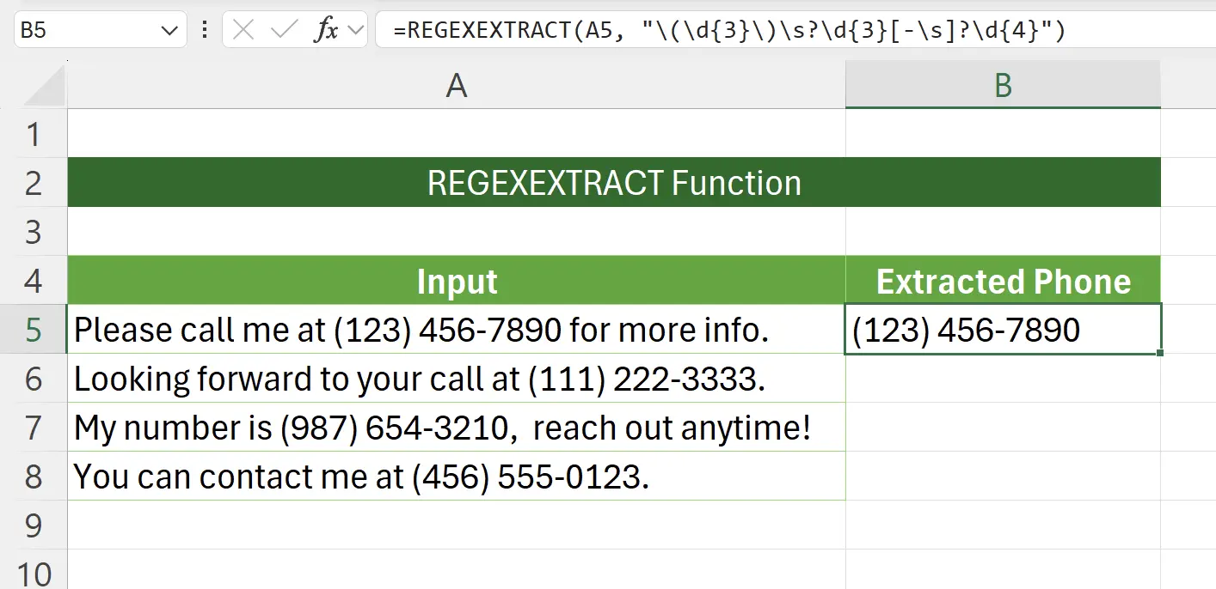Click the fill handle of cell B5
This screenshot has height=589, width=1216.
1158,352
